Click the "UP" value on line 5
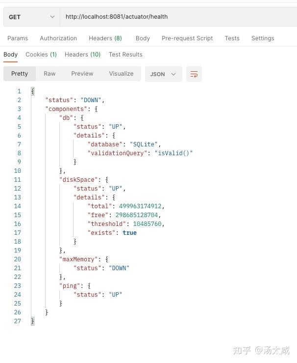This screenshot has width=297, height=363. [116, 127]
